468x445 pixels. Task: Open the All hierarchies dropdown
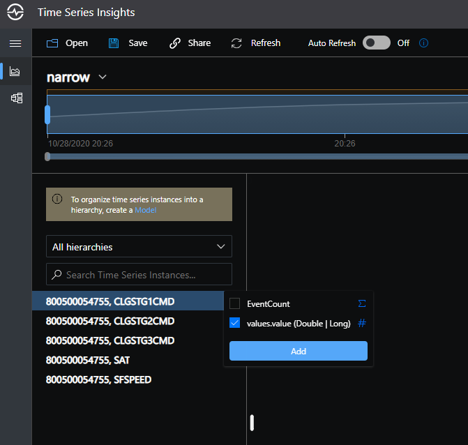click(139, 246)
